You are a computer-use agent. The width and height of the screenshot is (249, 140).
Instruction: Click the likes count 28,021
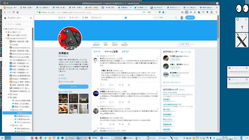(124, 45)
